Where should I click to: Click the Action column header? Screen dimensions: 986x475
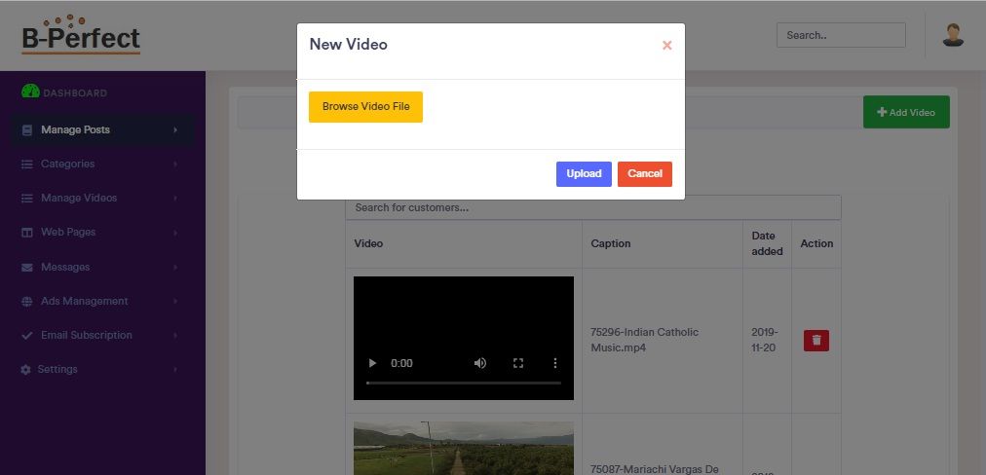pyautogui.click(x=816, y=243)
